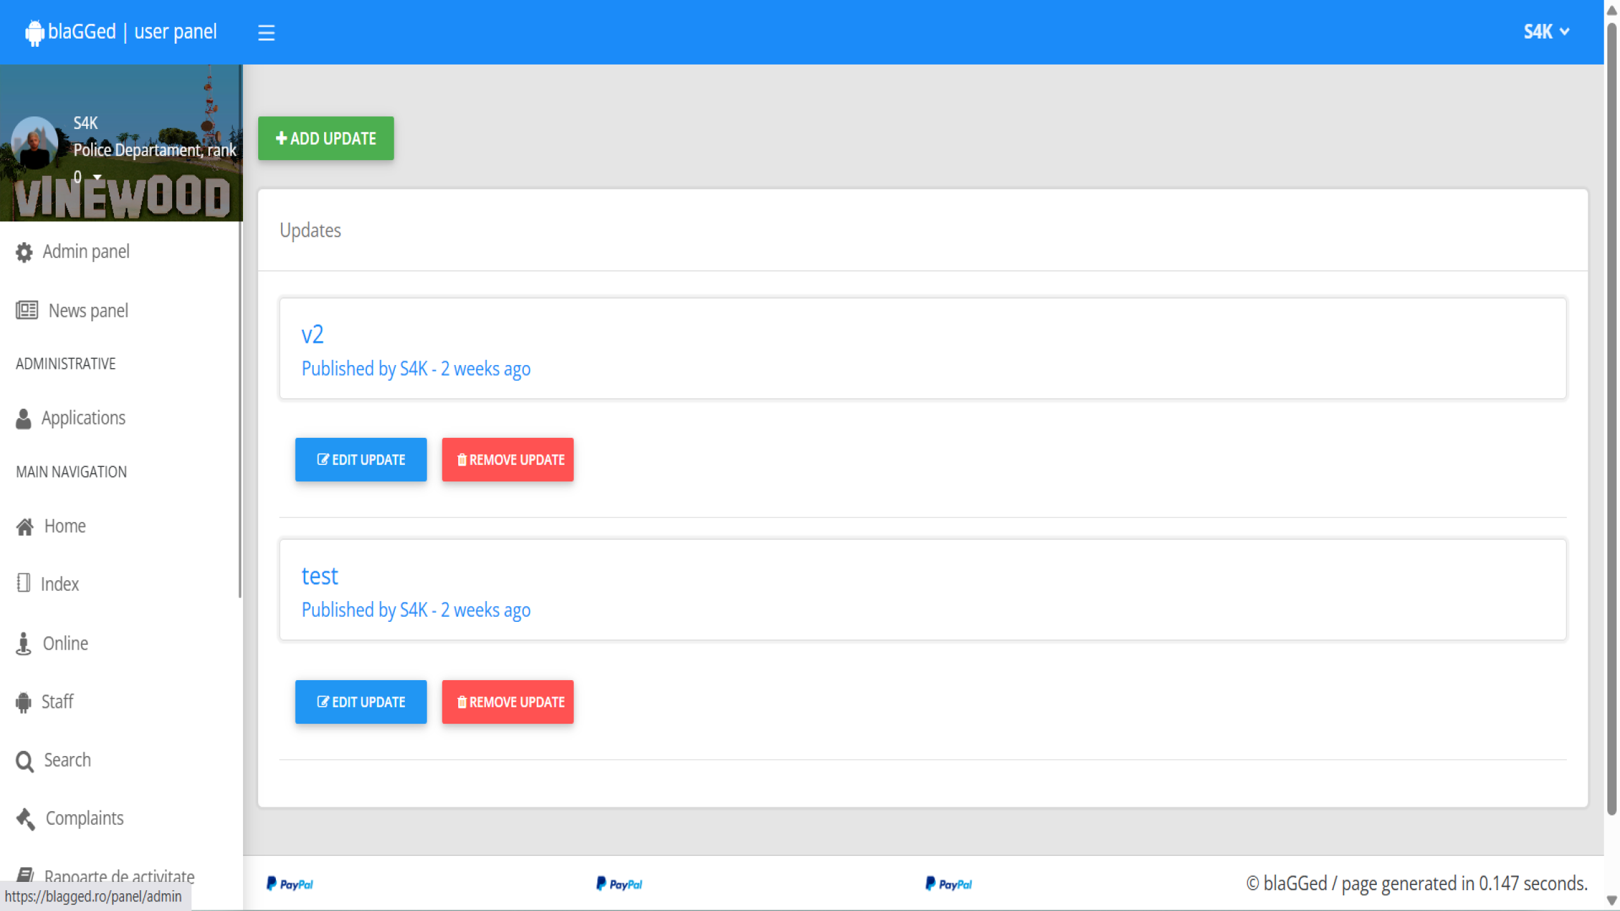
Task: Click the first PayPal logo in footer
Action: coord(290,884)
